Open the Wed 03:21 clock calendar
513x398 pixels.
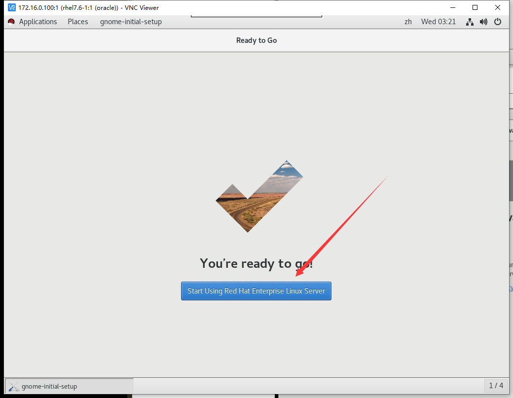click(x=439, y=22)
